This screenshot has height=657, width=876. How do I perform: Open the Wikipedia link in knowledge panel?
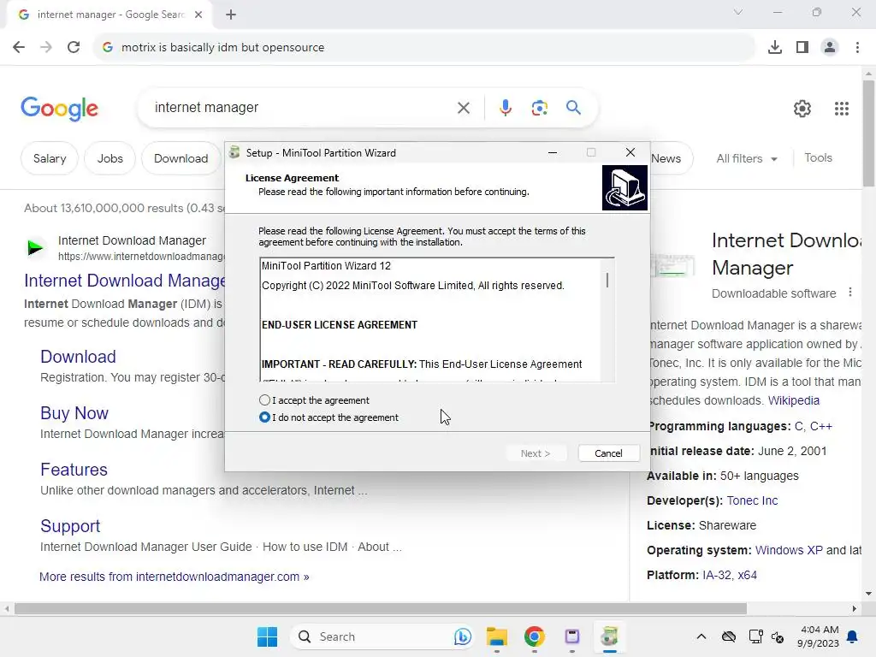click(793, 400)
